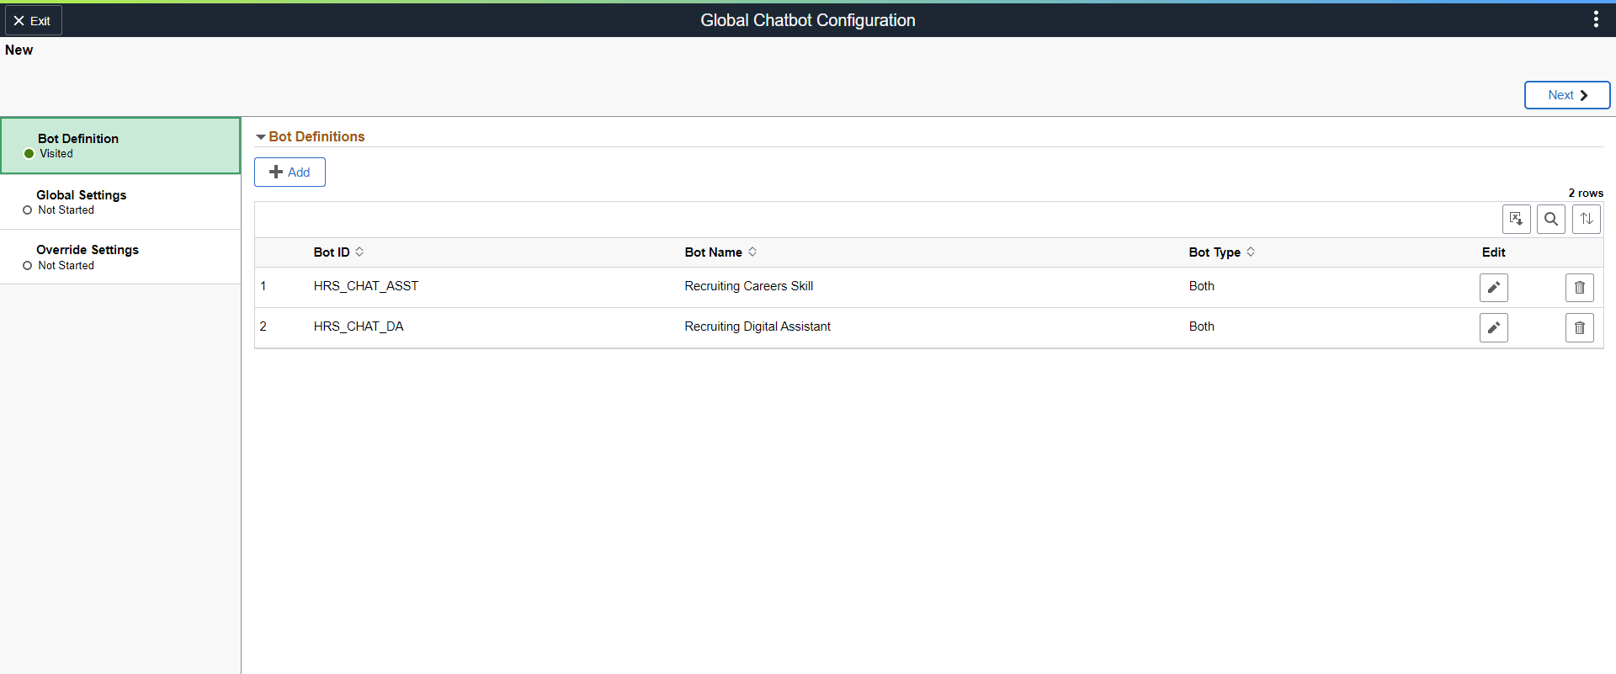Open the three-dot actions menu

click(1596, 19)
